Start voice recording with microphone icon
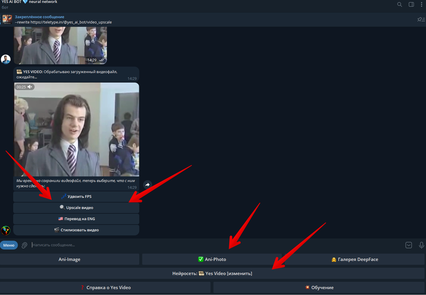426x295 pixels. coord(421,245)
